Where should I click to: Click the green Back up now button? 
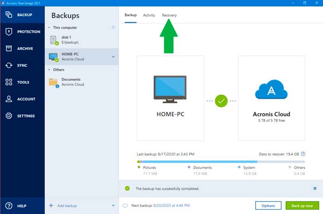tap(302, 205)
